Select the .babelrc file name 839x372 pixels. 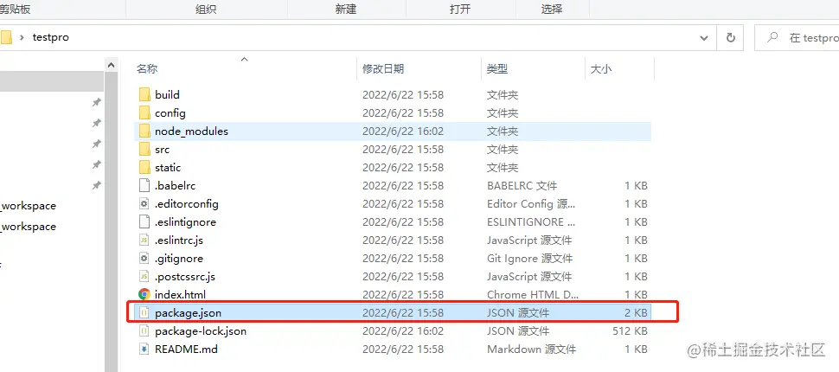point(175,186)
